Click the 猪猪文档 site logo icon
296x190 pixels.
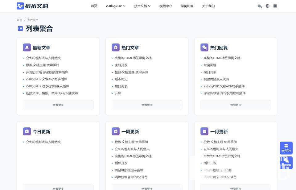click(x=20, y=6)
